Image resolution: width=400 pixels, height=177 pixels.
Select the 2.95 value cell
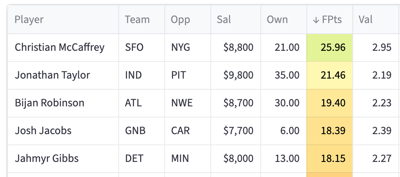coord(382,48)
